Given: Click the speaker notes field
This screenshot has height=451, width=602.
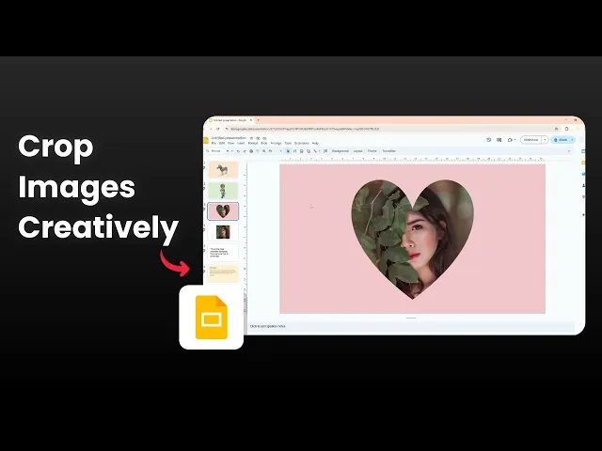Looking at the screenshot, I should tap(411, 326).
